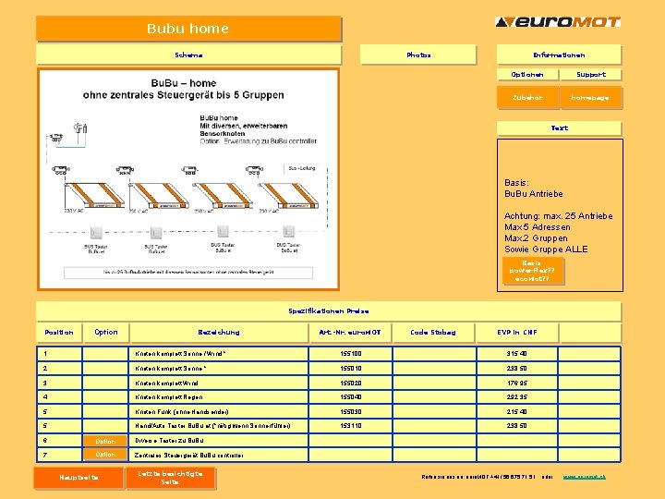Select 'Knoten Funk (ohne Handsender)' row text
665x499 pixels.
tap(182, 411)
